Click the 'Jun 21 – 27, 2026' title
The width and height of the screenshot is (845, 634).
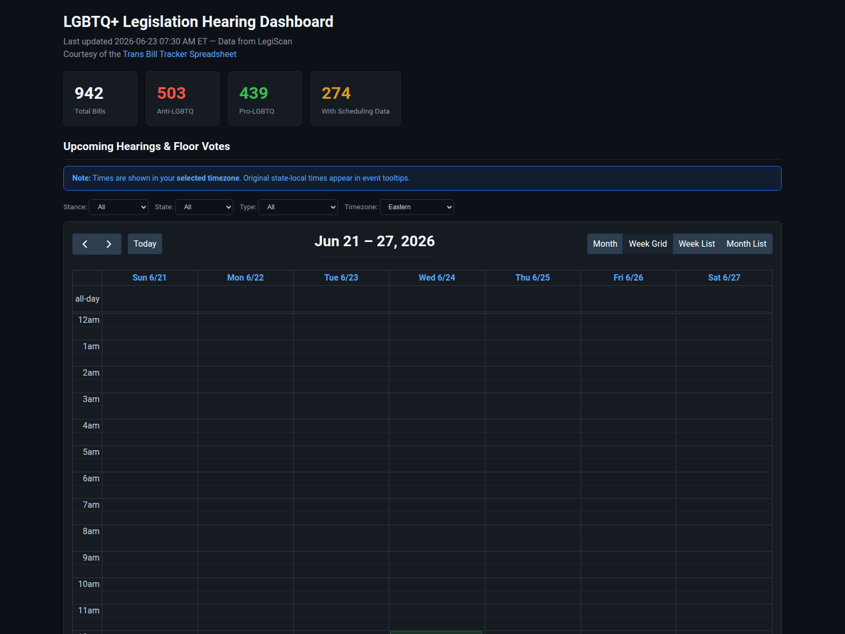click(375, 241)
